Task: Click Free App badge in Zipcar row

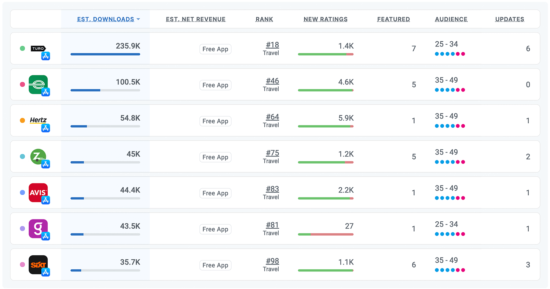Action: point(215,157)
